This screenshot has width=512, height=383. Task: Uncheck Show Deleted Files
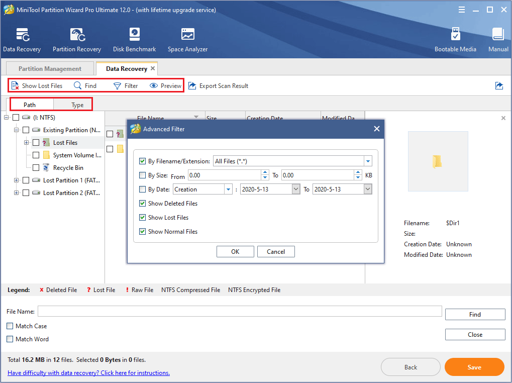142,204
